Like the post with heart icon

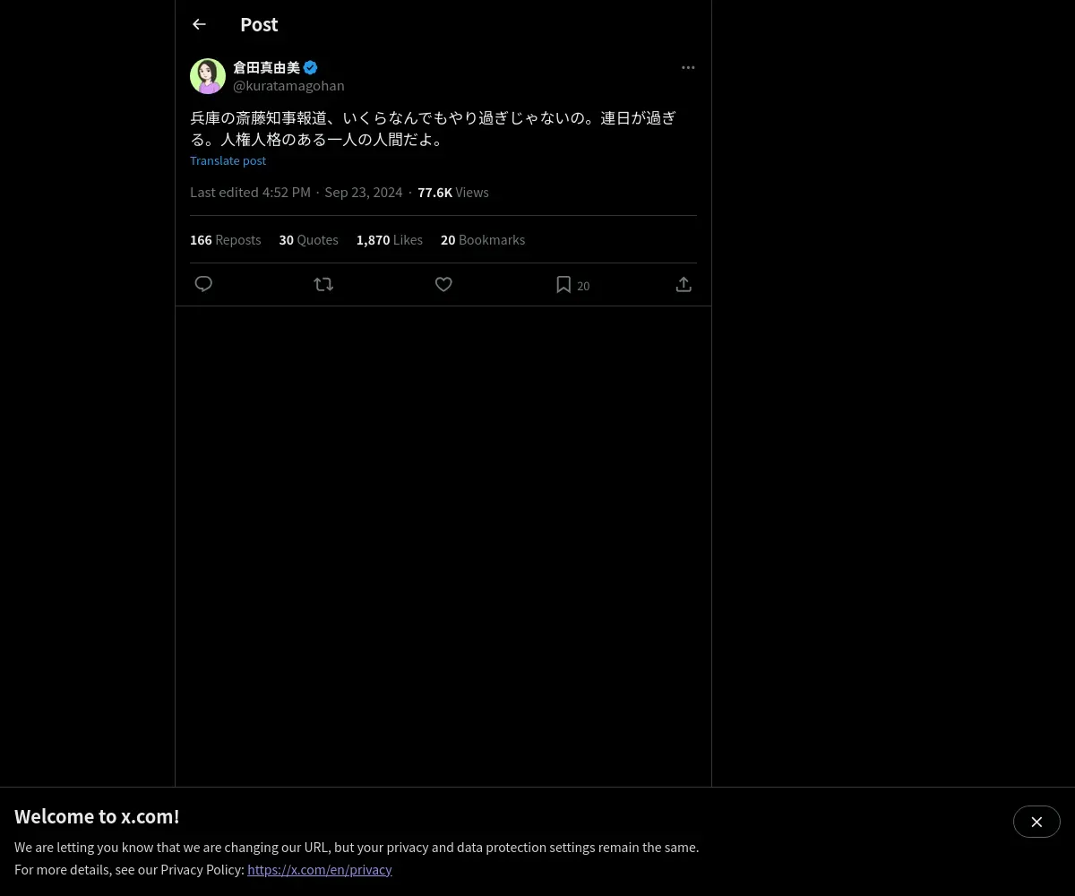pyautogui.click(x=443, y=284)
